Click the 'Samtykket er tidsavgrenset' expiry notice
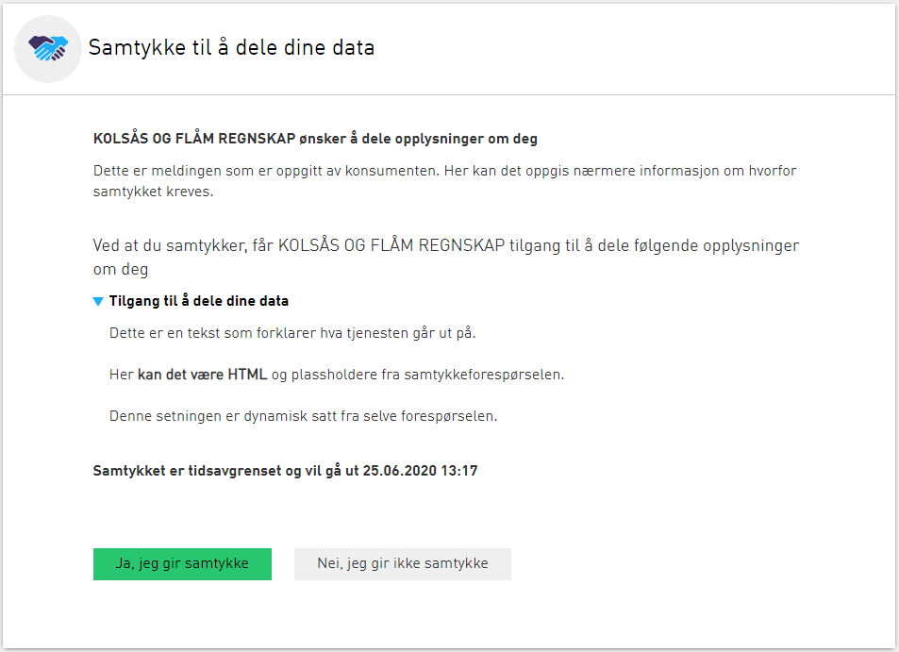The image size is (899, 652). click(x=286, y=472)
